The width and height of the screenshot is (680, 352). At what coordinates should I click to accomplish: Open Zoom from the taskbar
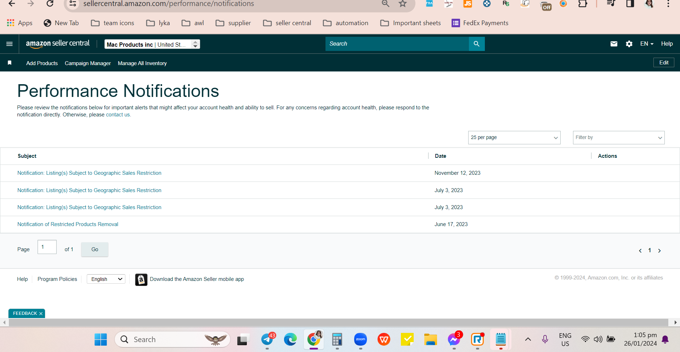pyautogui.click(x=360, y=340)
